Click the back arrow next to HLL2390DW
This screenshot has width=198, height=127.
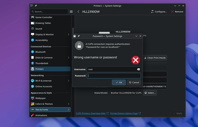point(78,12)
